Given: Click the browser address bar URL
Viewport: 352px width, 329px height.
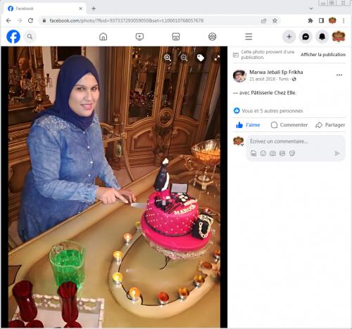Looking at the screenshot, I should (x=127, y=20).
